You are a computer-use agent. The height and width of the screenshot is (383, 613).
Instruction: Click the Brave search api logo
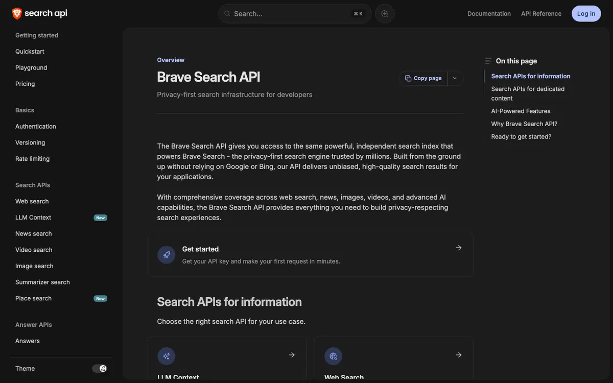tap(40, 13)
